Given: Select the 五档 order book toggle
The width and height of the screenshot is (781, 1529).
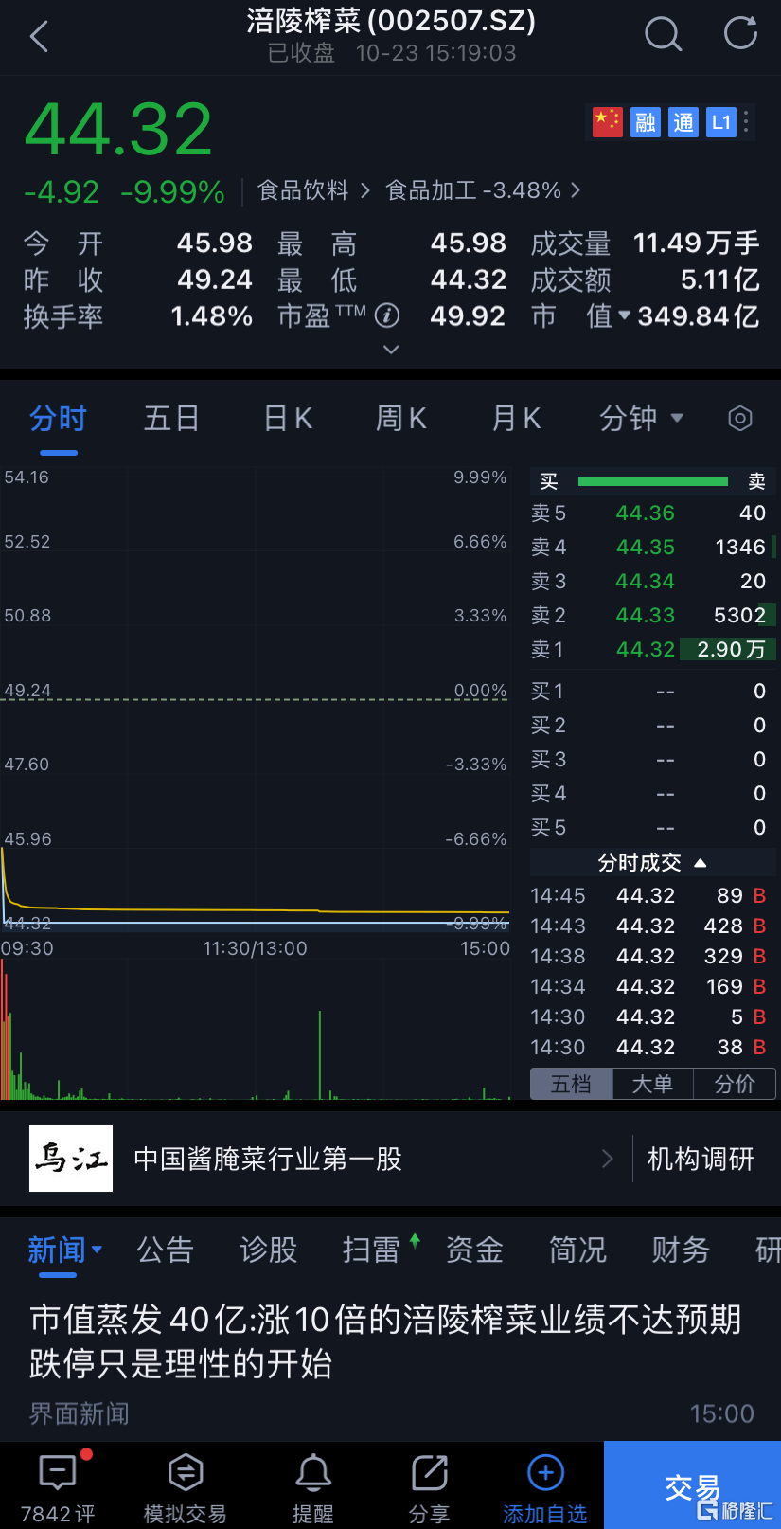Looking at the screenshot, I should (572, 1084).
